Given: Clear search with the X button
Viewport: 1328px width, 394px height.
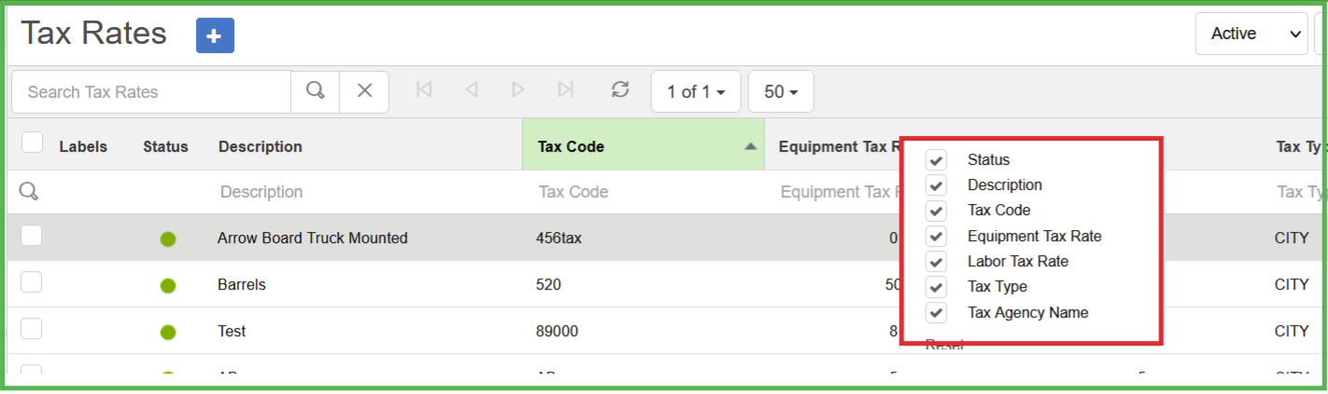Looking at the screenshot, I should click(x=365, y=91).
